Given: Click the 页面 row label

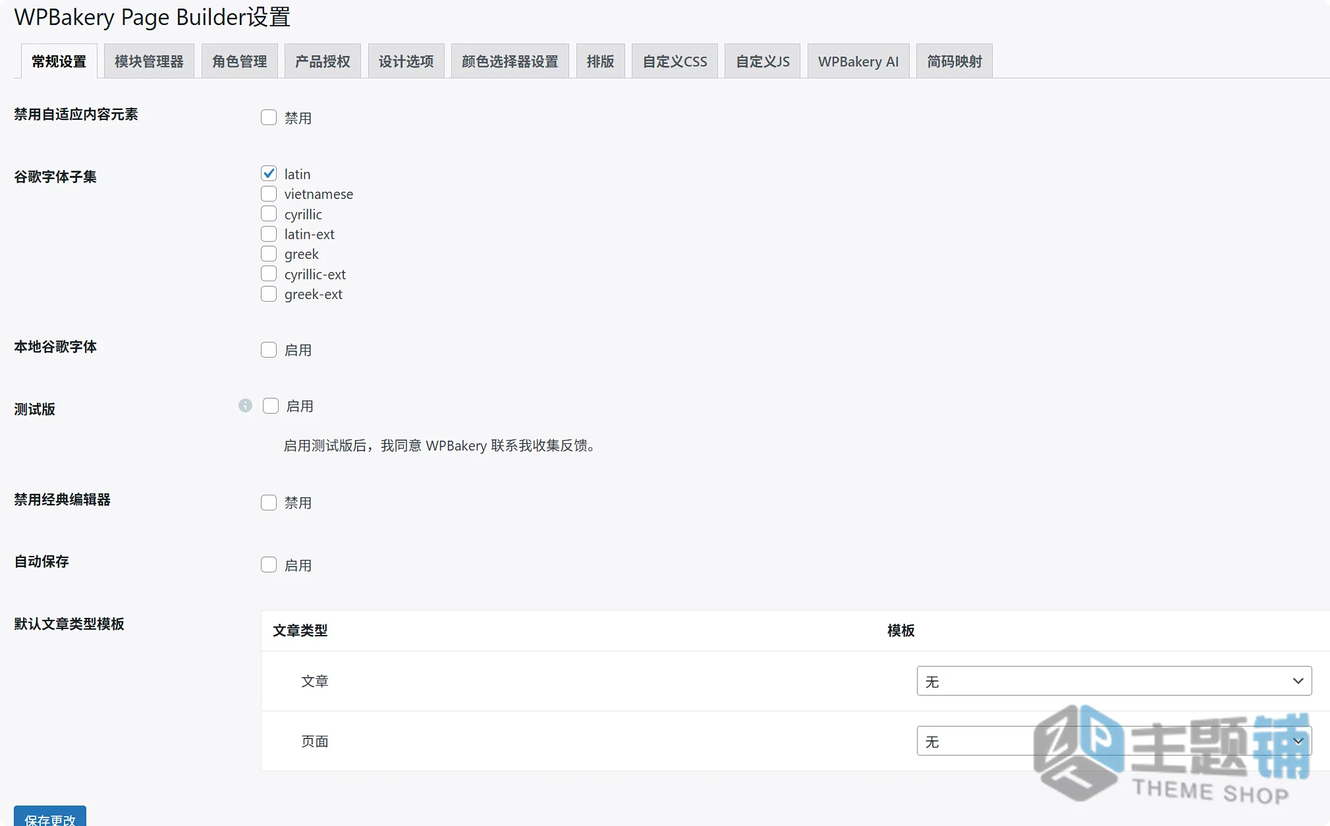Looking at the screenshot, I should click(315, 741).
